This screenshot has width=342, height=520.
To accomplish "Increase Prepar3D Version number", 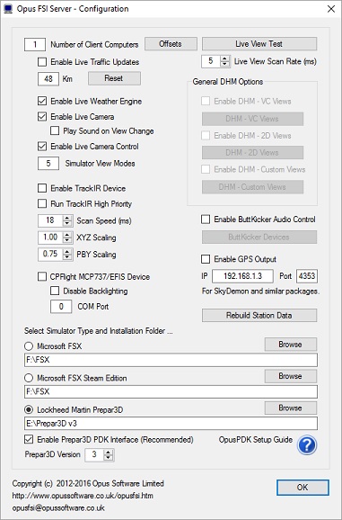I will click(108, 452).
